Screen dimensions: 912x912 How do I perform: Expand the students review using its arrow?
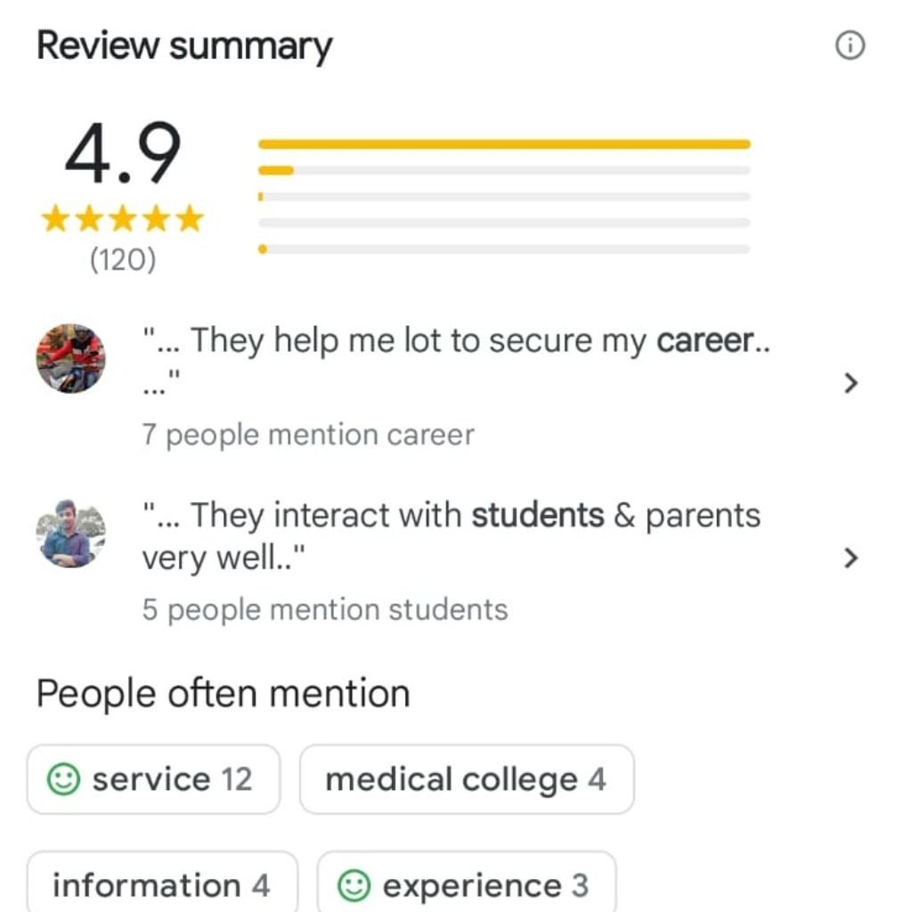[x=852, y=558]
